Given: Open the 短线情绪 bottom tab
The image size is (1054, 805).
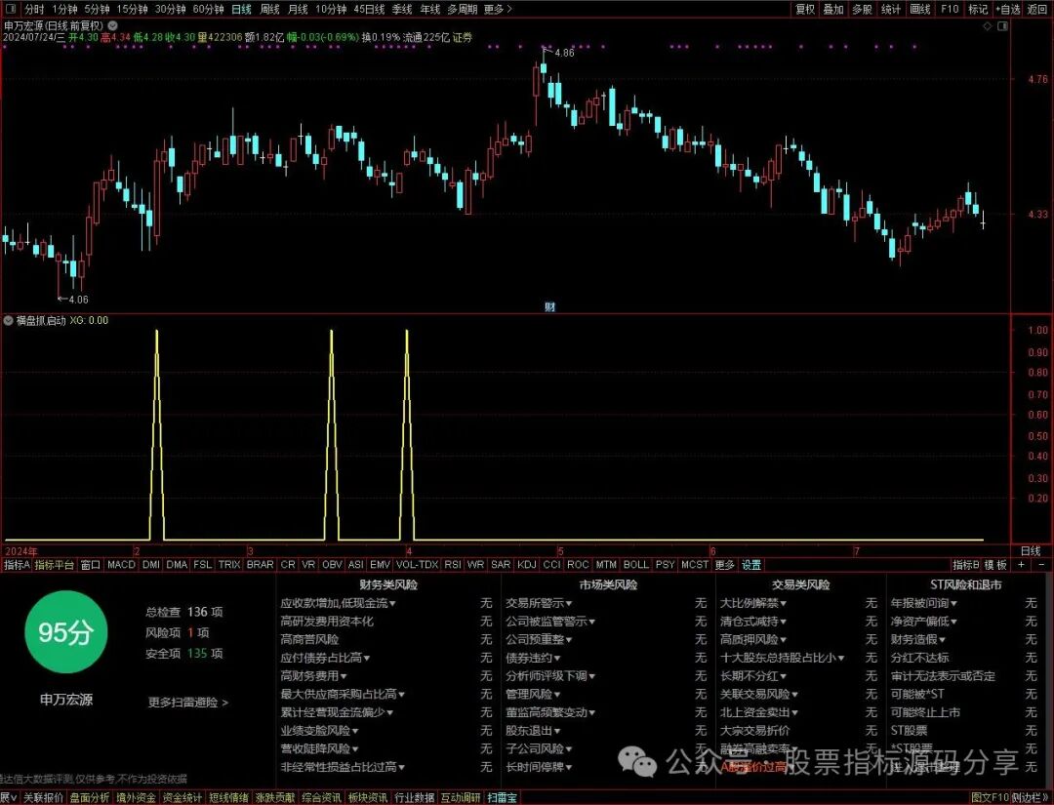Looking at the screenshot, I should [228, 797].
